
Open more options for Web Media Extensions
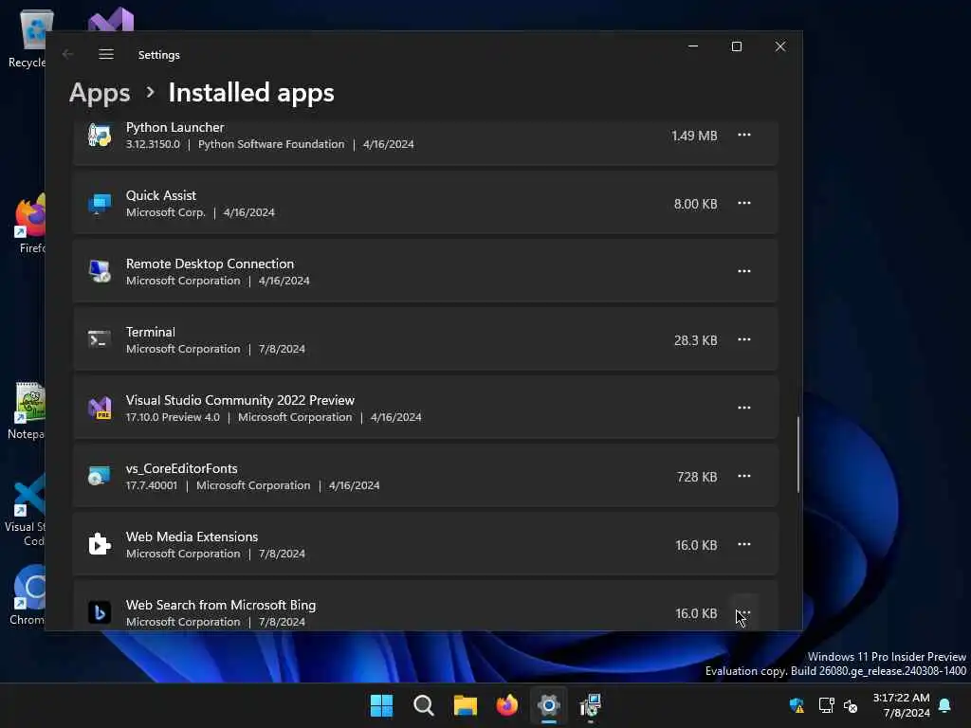pos(743,544)
